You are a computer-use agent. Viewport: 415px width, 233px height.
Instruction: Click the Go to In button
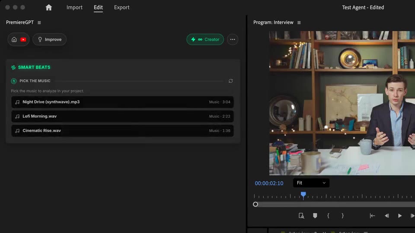(372, 216)
